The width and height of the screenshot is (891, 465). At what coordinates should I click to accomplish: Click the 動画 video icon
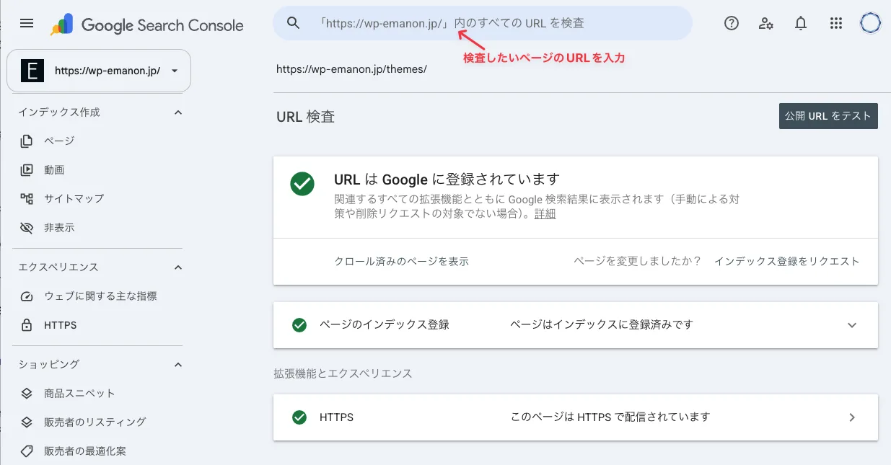[x=27, y=170]
